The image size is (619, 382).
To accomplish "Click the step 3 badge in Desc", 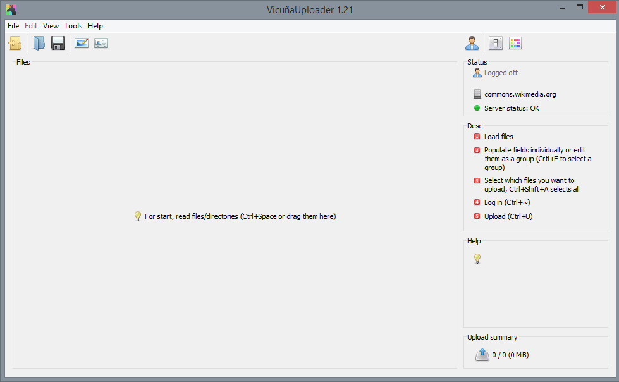I will click(477, 180).
